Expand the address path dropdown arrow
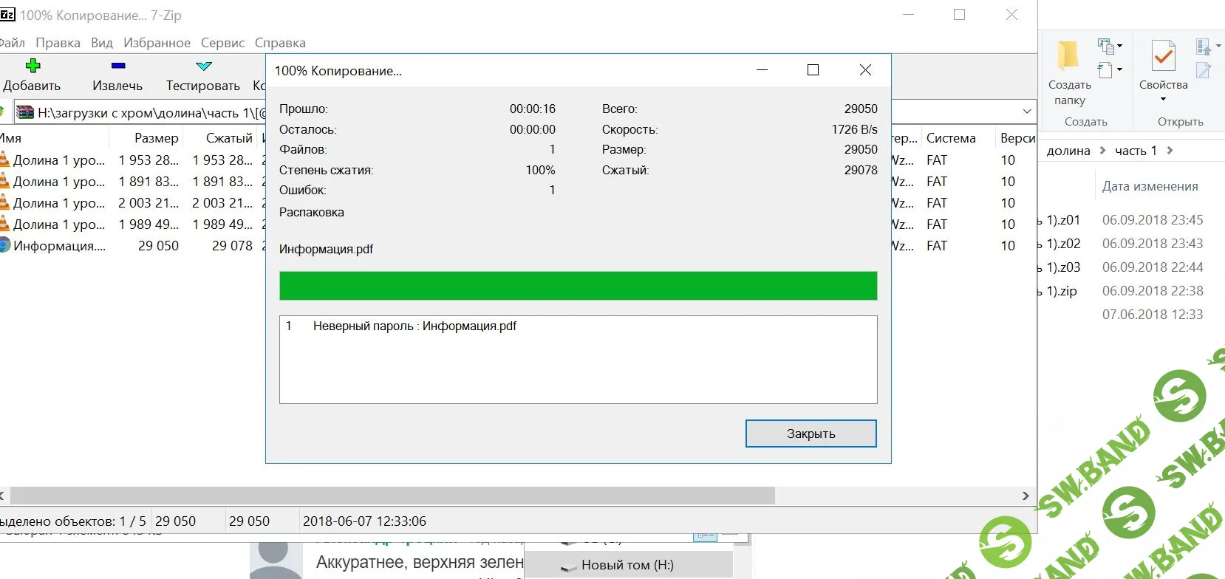Screen dimensions: 1225x579 coord(1026,112)
